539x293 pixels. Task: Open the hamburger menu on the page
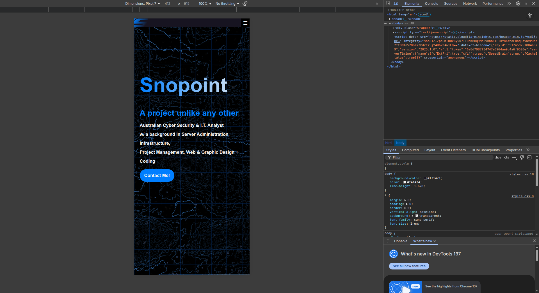coord(245,23)
